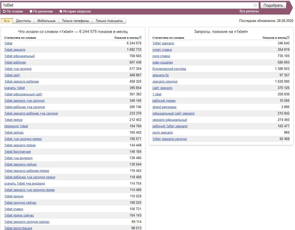The height and width of the screenshot is (230, 295).
Task: Switch to the 'Мобильные' tab
Action: (x=46, y=21)
